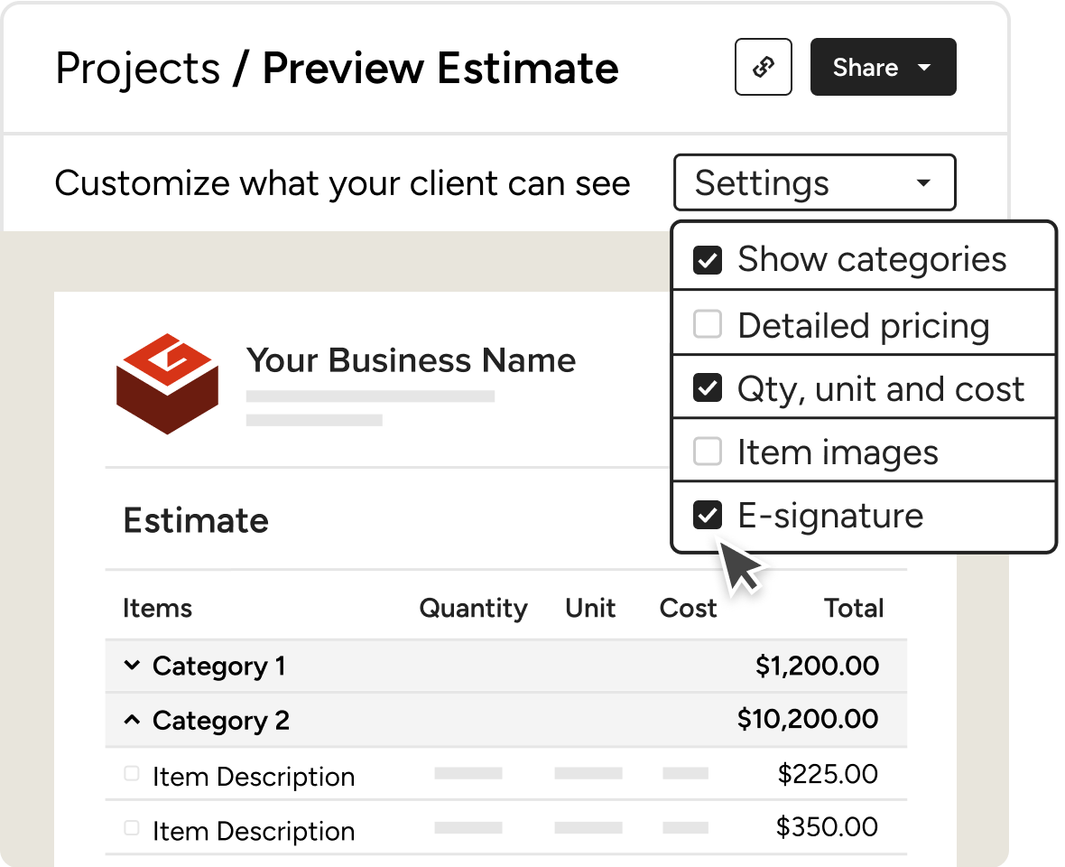Uncheck the Show categories option

coord(708,259)
